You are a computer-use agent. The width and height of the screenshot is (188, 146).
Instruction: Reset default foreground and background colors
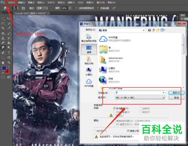(2, 73)
